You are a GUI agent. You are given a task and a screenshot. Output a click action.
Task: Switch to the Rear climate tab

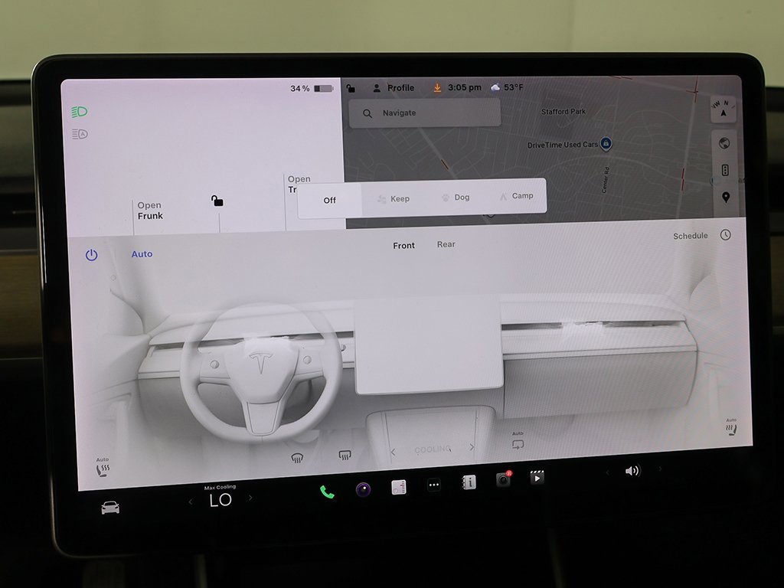[x=446, y=244]
